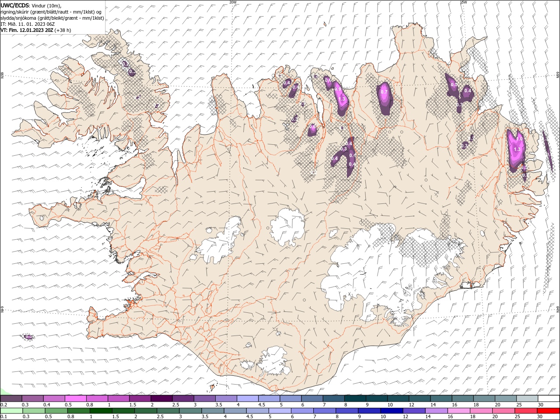Pick pale grey upper swatch between 25 and 30
Viewport: 560px width, 420px height.
(x=527, y=399)
